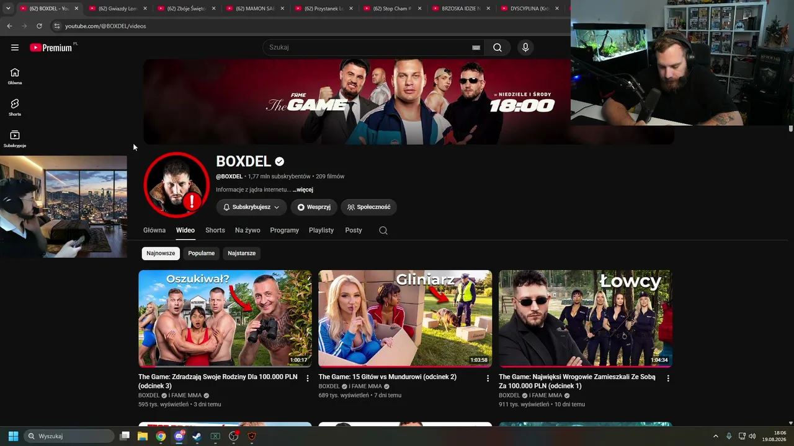794x446 pixels.
Task: Open the channel's Shorts tab
Action: tap(215, 230)
